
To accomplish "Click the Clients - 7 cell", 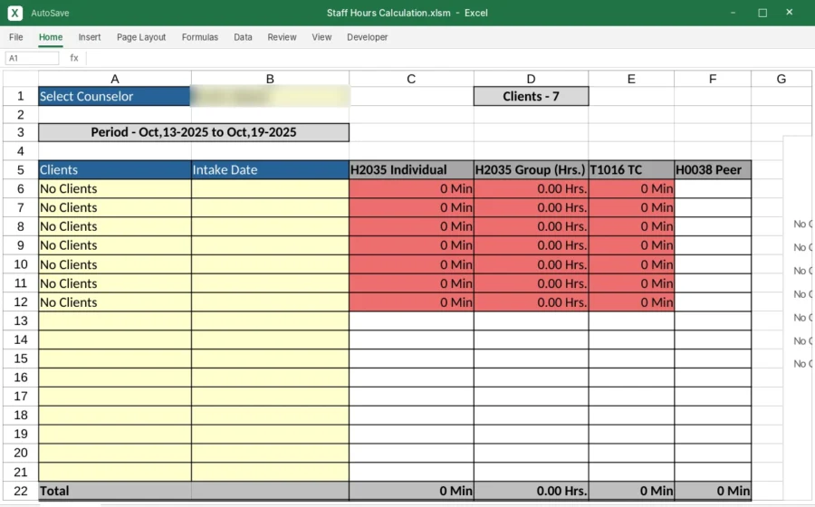I will [531, 96].
